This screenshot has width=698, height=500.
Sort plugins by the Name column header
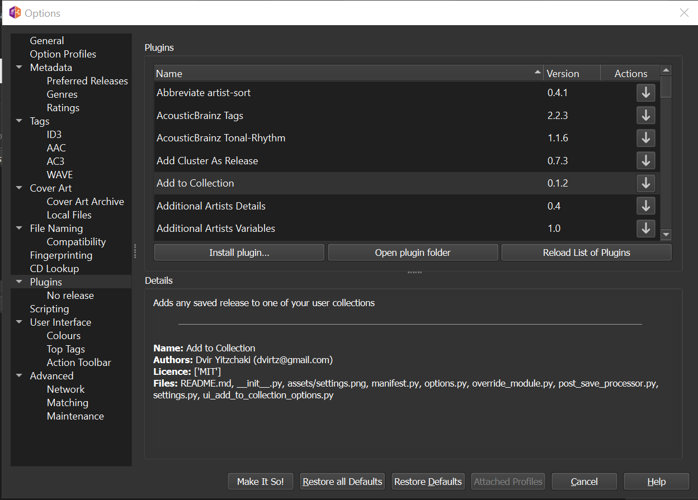coord(349,73)
